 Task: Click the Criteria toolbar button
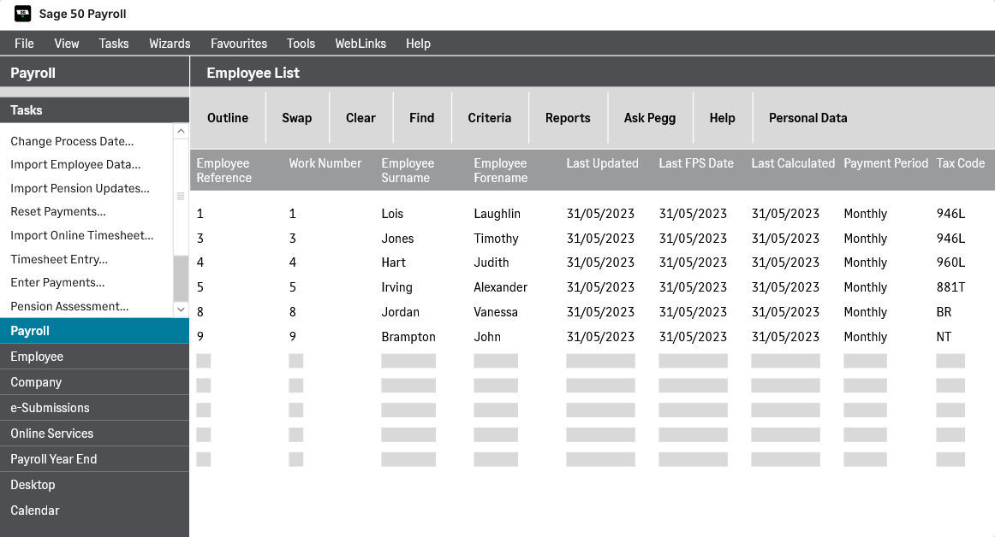click(490, 117)
